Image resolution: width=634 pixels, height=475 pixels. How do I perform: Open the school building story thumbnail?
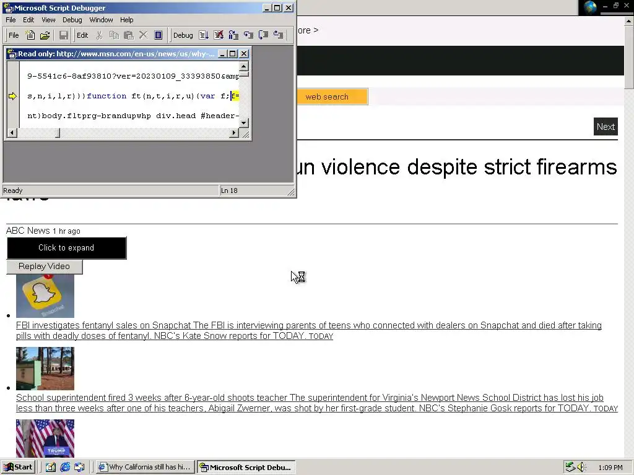click(45, 369)
